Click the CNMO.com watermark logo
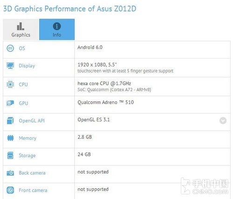233x199 pixels. [205, 186]
